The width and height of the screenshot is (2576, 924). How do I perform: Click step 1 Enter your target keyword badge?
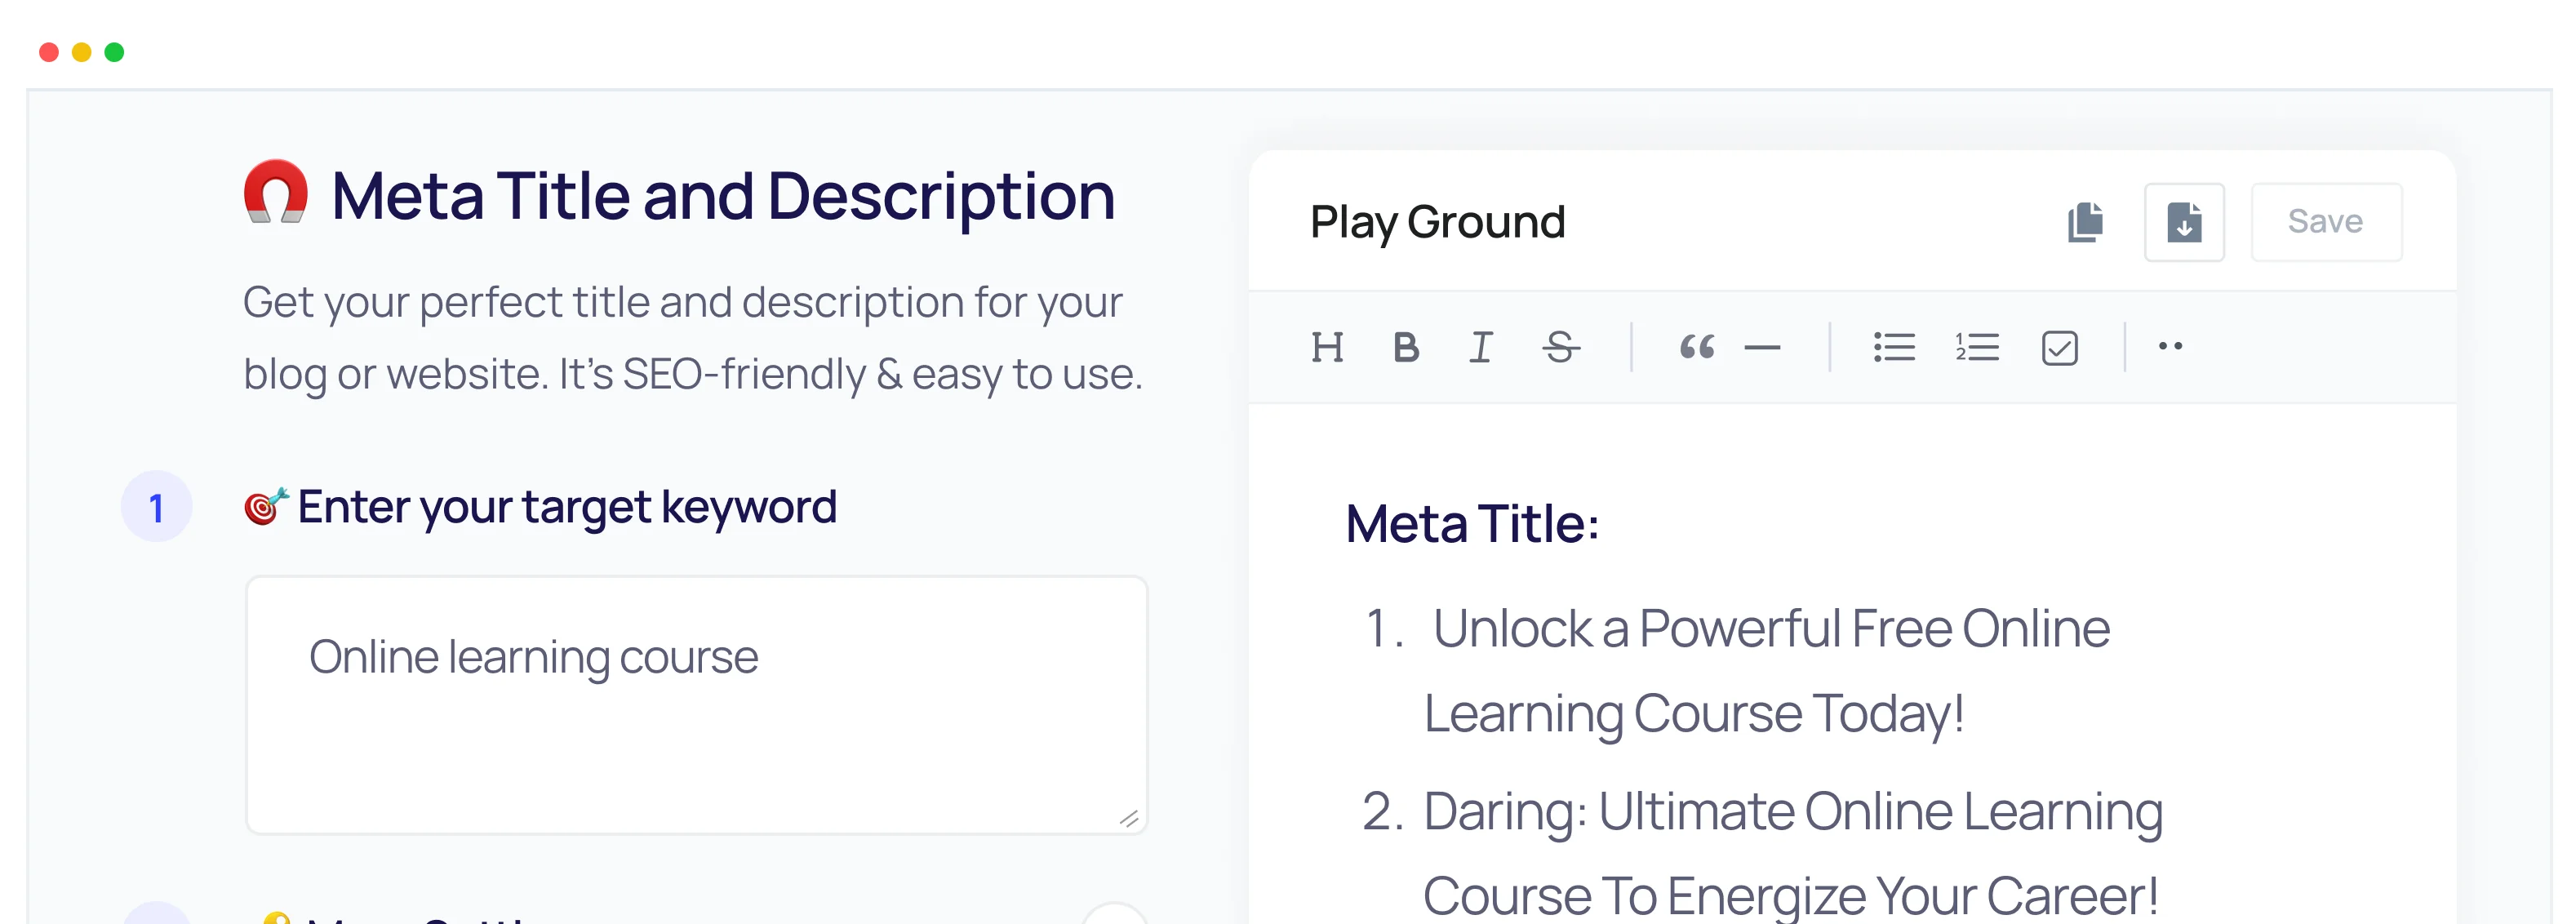[x=157, y=507]
